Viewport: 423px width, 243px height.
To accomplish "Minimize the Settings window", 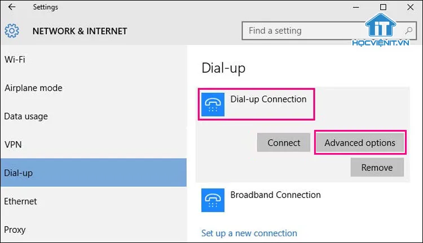I will click(x=356, y=7).
